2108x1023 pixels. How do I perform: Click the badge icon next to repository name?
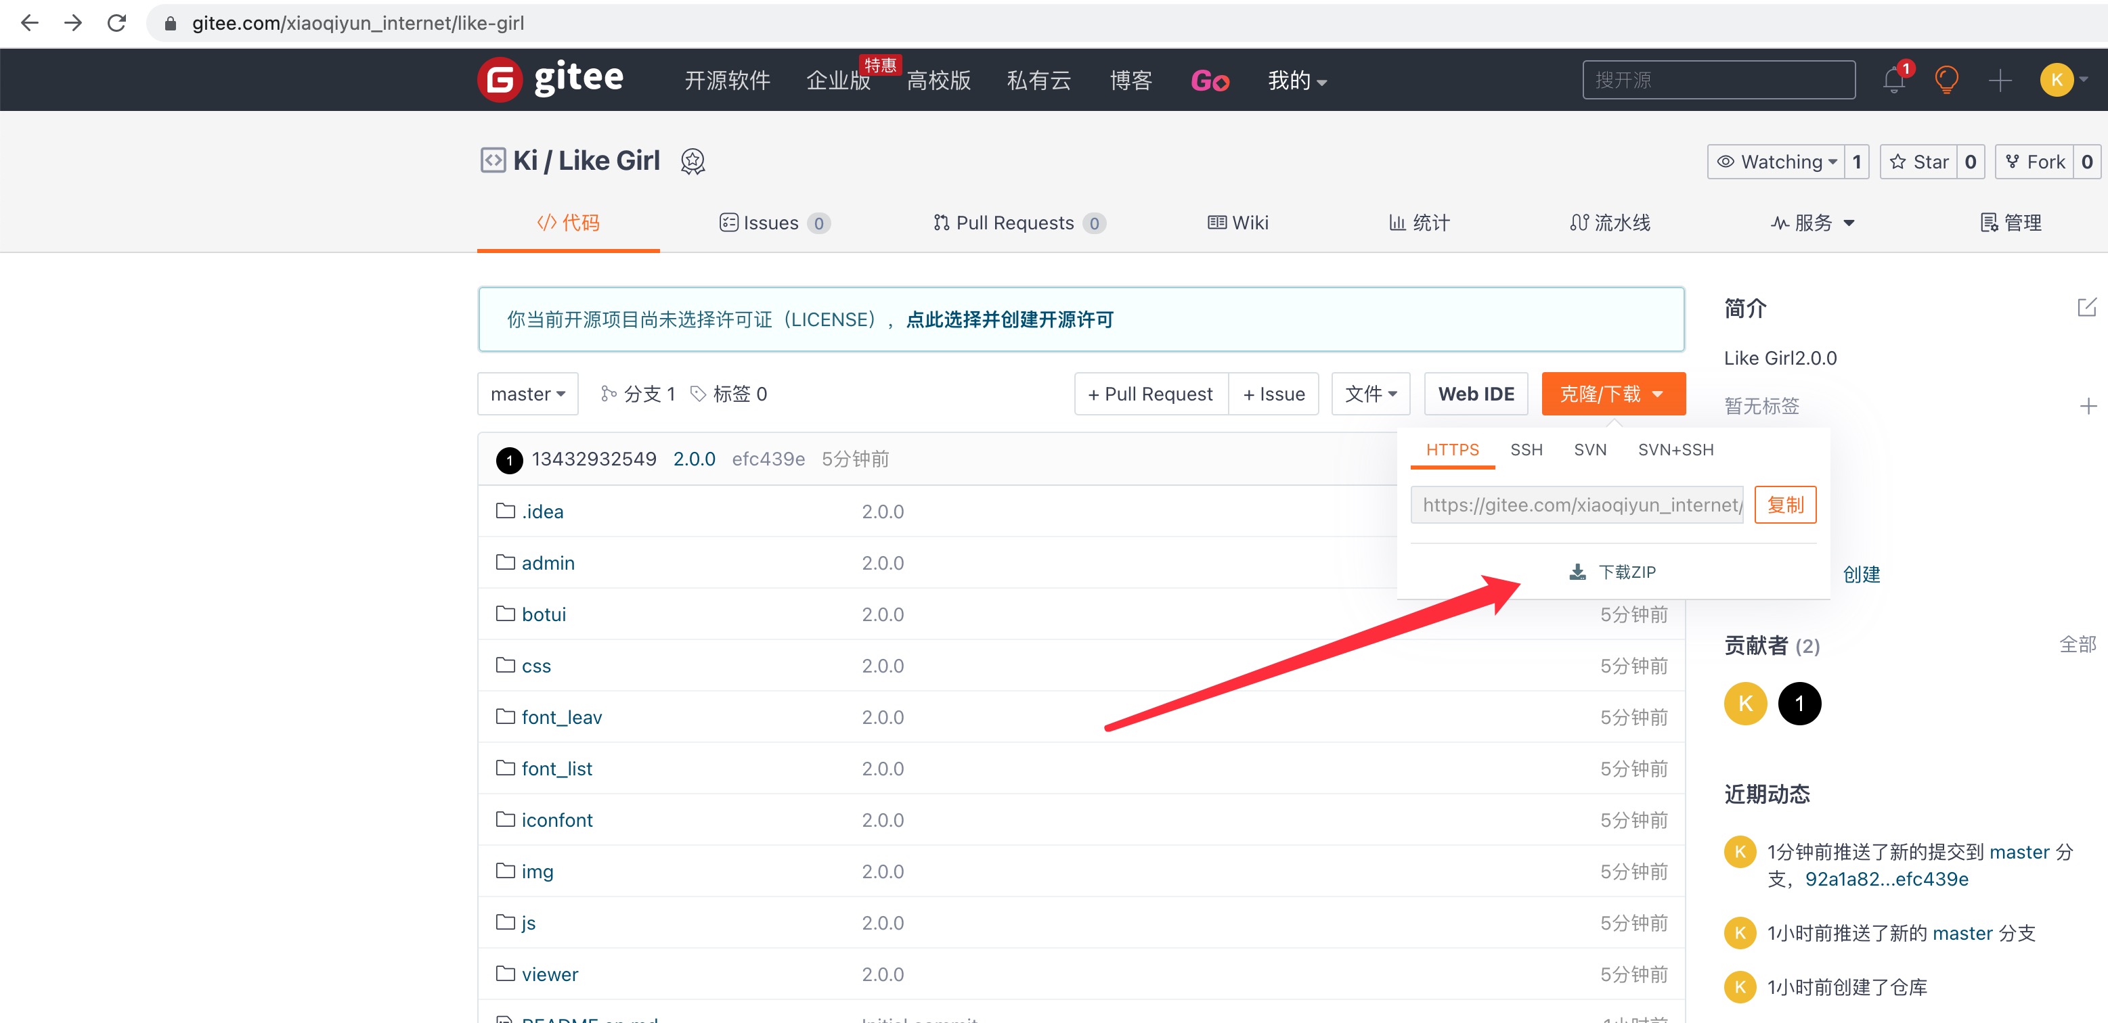693,160
